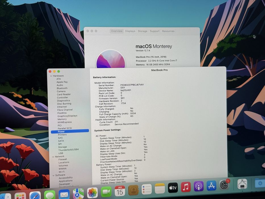Switch to the Support tab

155,31
